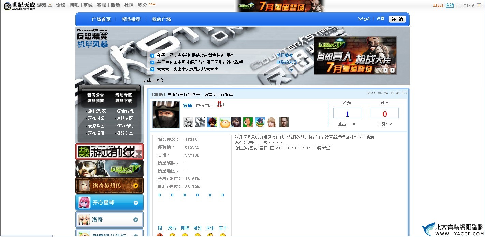
Task: Open the CS史上十大灵魂人物 news link
Action: tap(188, 69)
